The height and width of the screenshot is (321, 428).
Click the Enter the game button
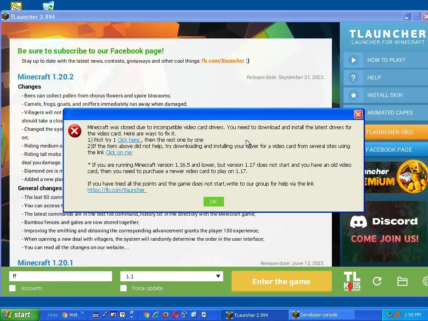pyautogui.click(x=281, y=281)
